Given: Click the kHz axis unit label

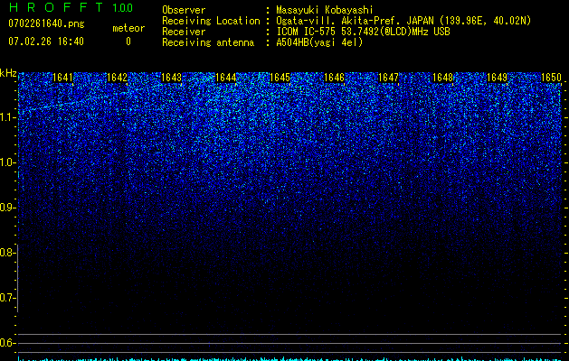Looking at the screenshot, I should (x=8, y=73).
